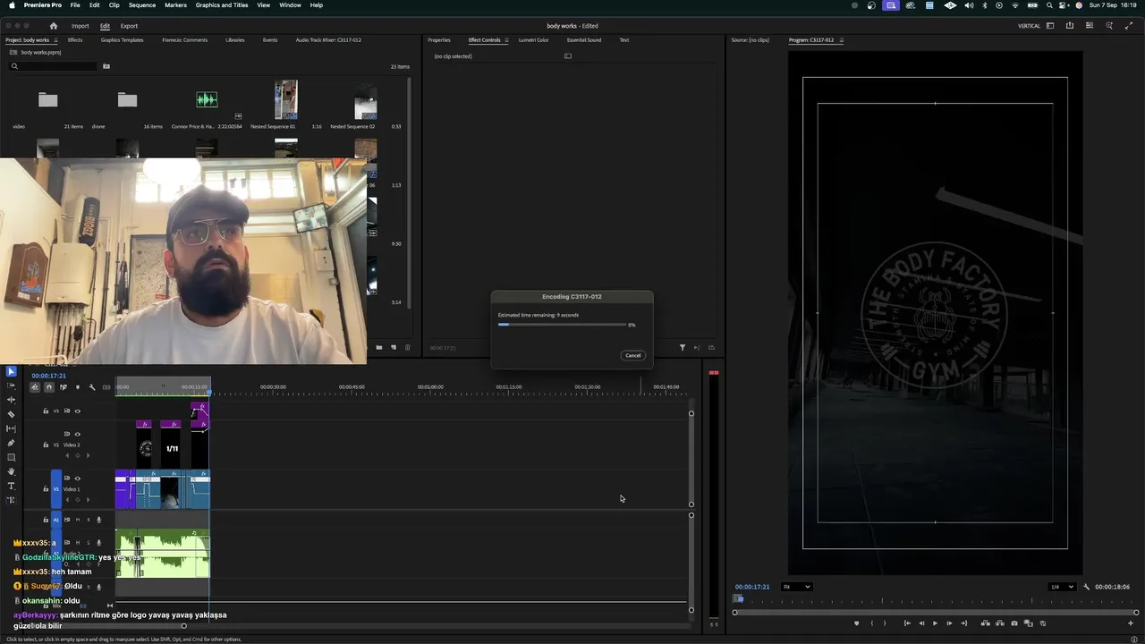Click Go to Out point
Viewport: 1145px width, 644px height.
click(963, 623)
